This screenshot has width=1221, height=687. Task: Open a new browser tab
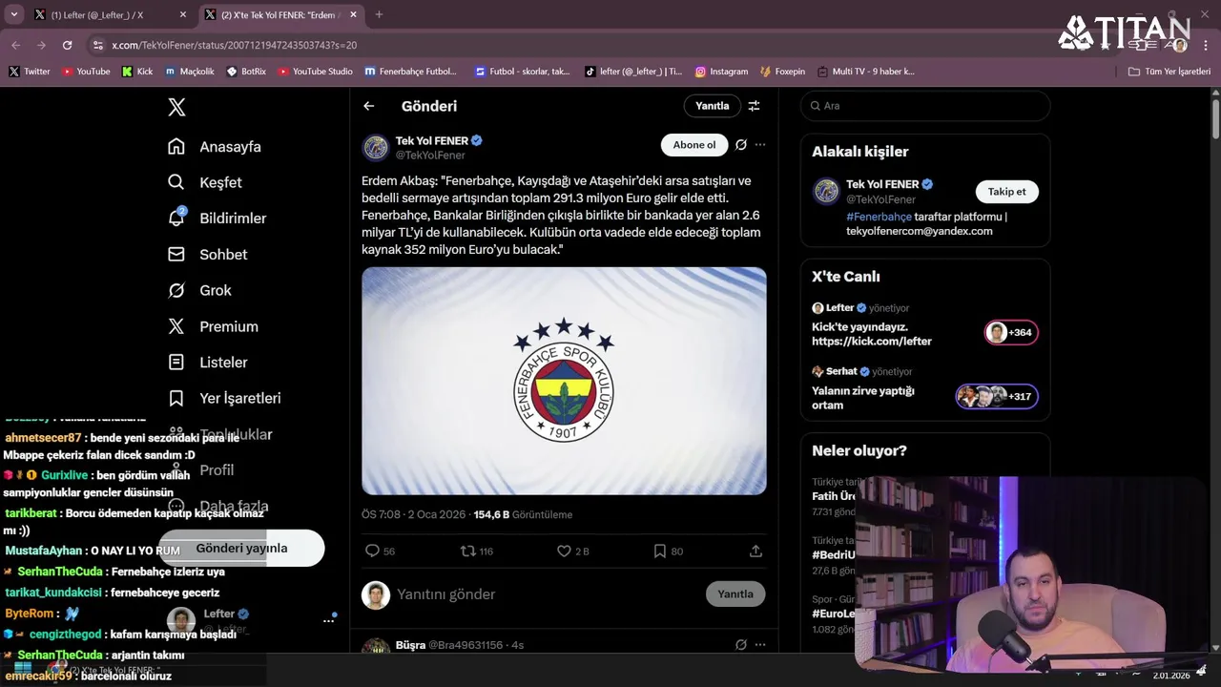[379, 14]
